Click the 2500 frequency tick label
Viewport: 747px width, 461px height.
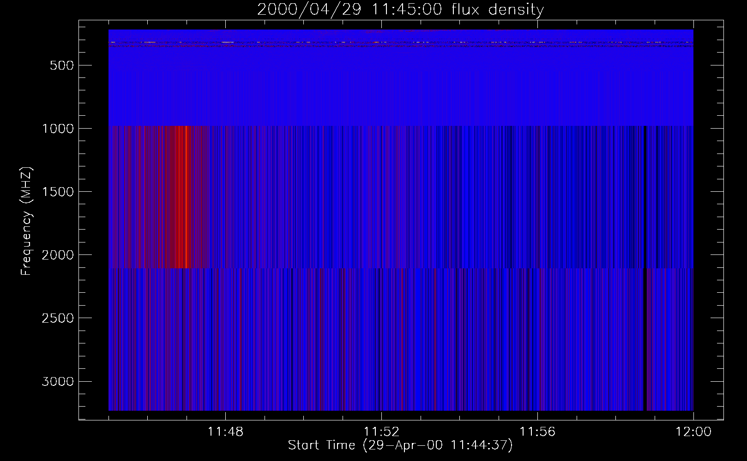[58, 318]
